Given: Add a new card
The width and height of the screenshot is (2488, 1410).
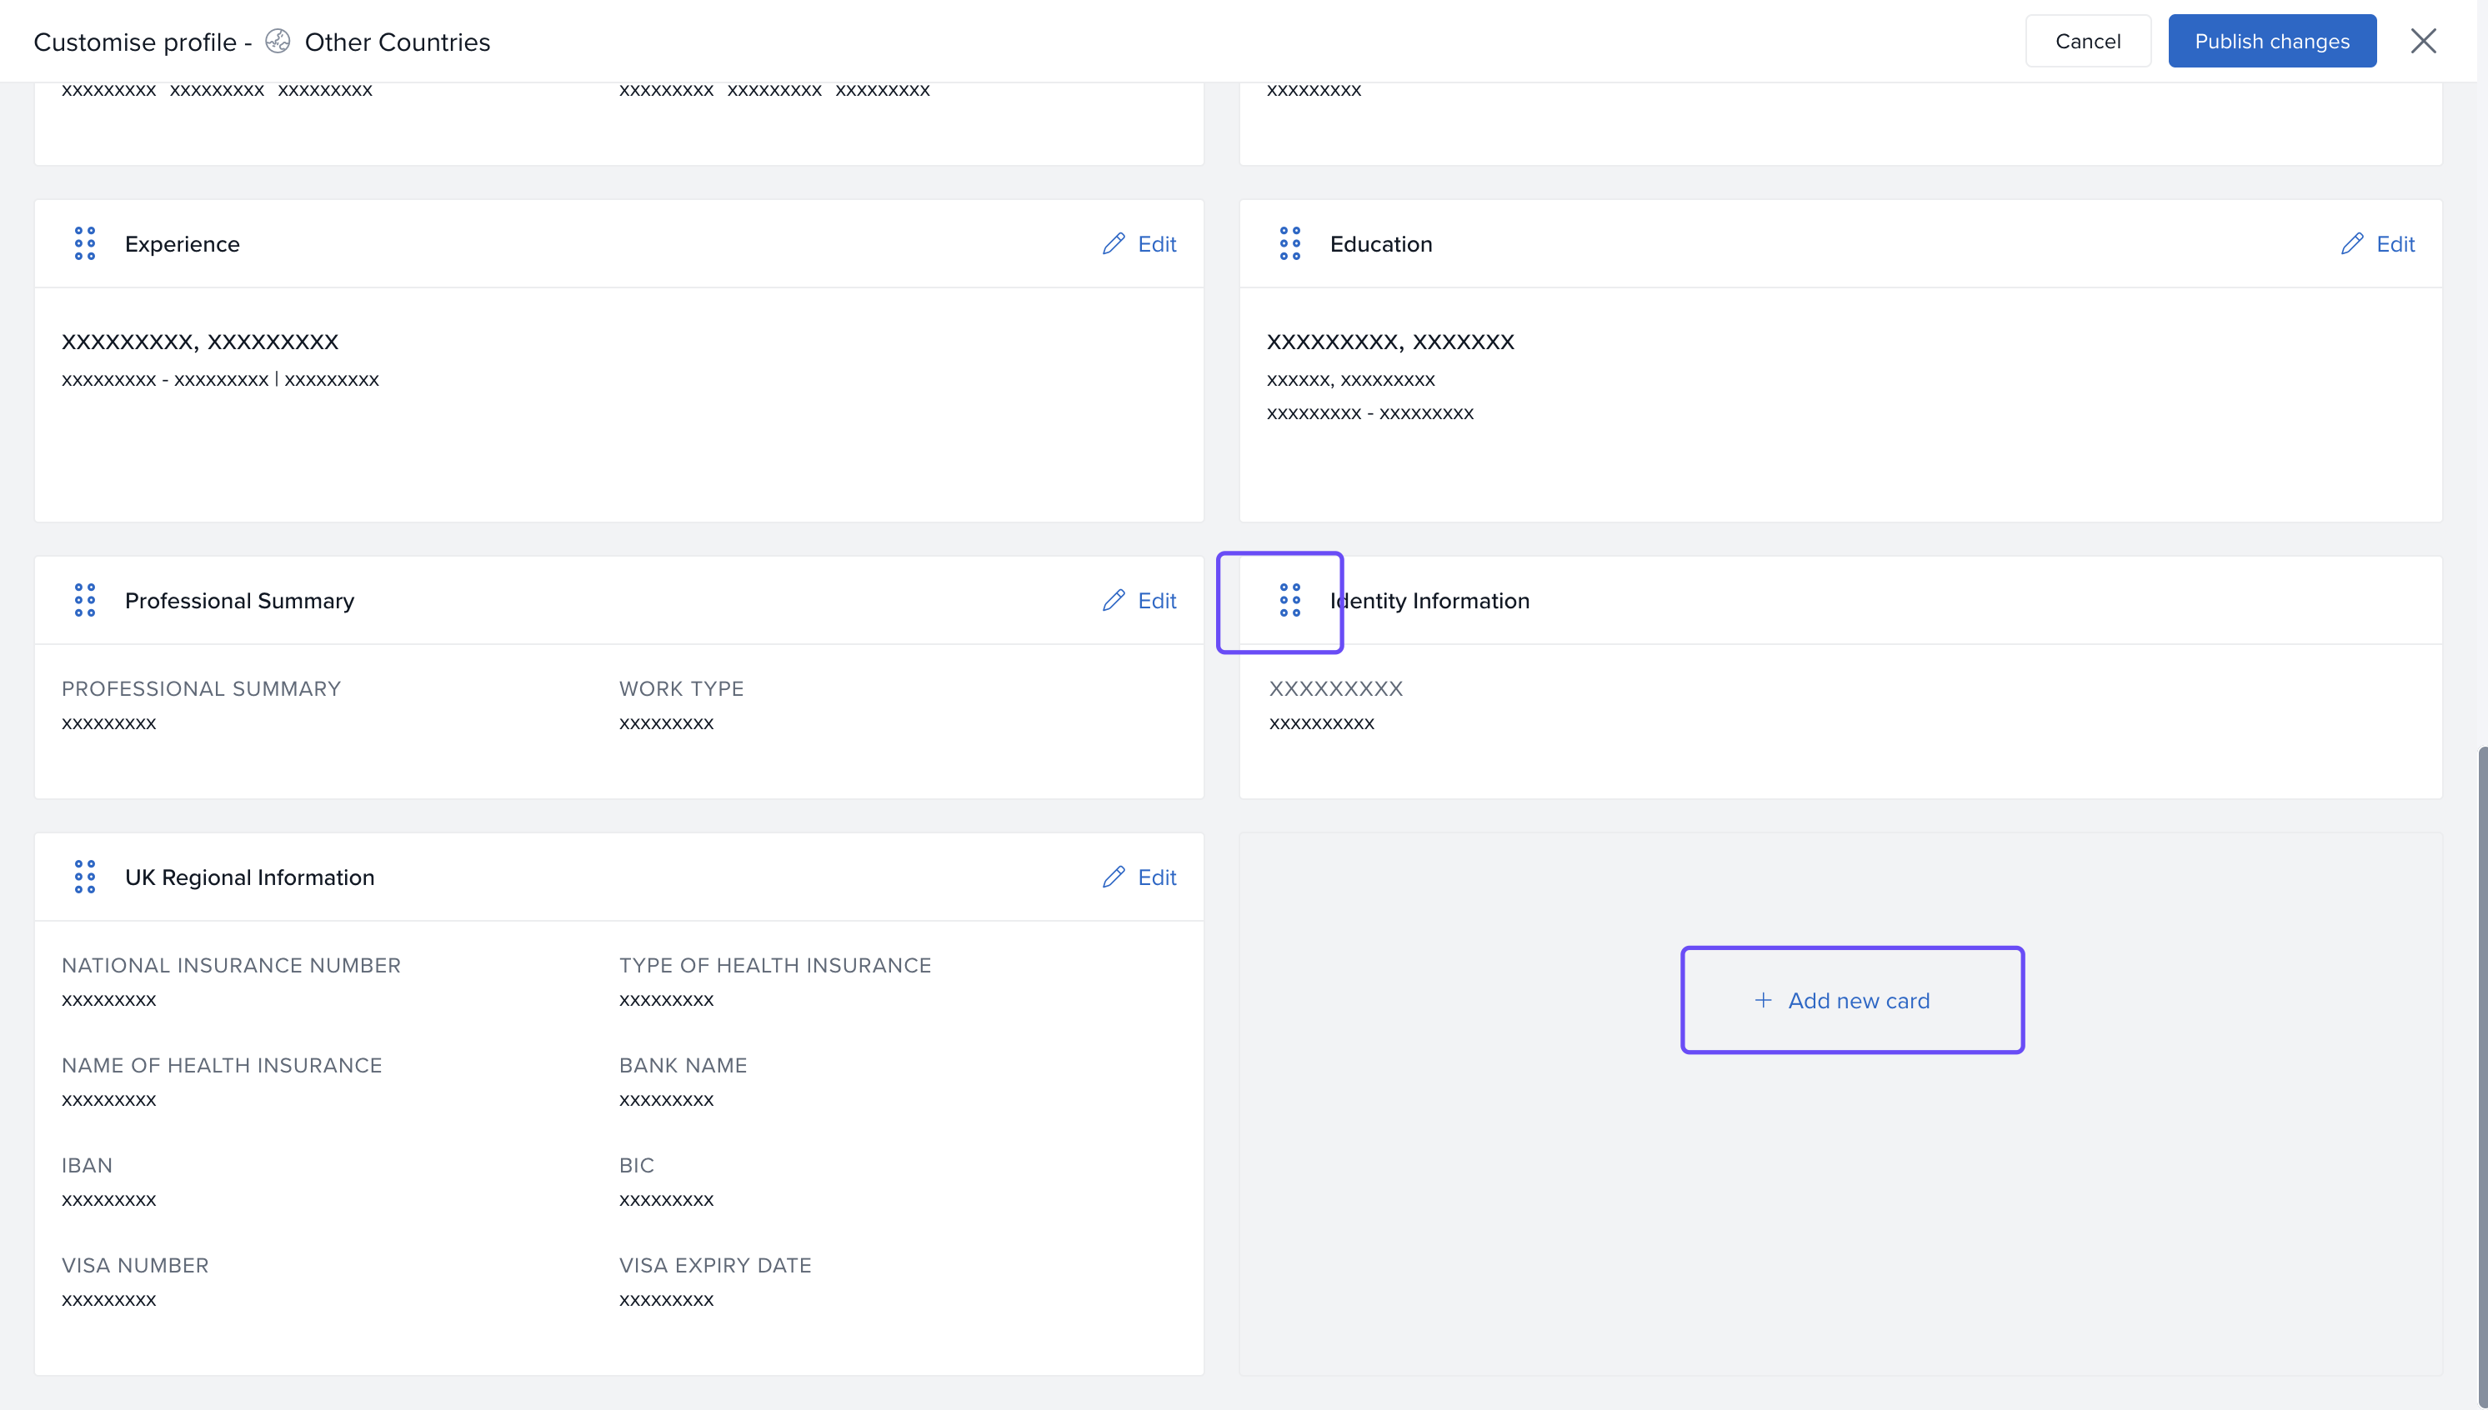Looking at the screenshot, I should (x=1850, y=1000).
